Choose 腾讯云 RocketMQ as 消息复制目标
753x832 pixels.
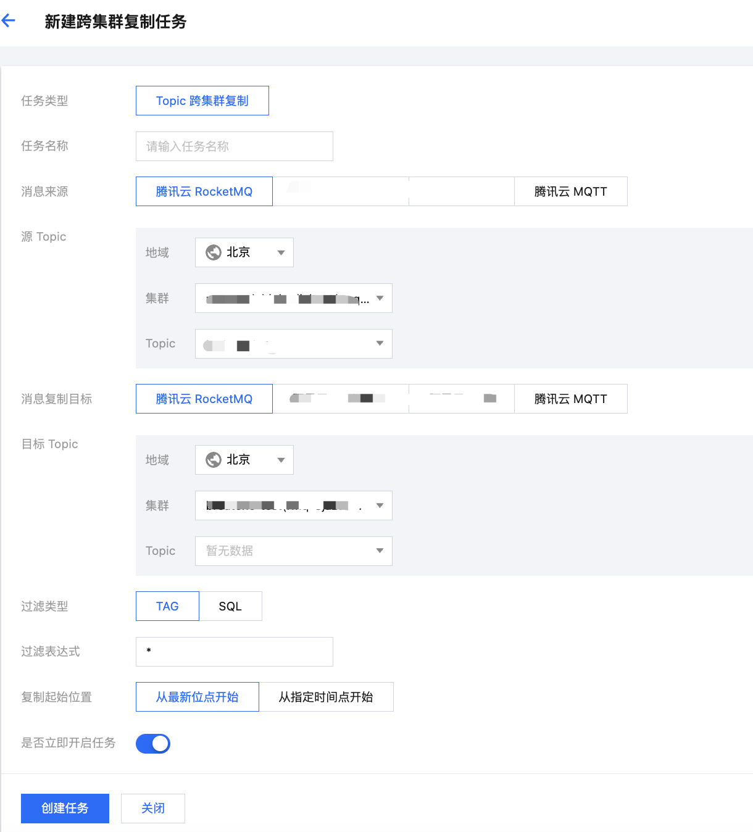pos(204,399)
